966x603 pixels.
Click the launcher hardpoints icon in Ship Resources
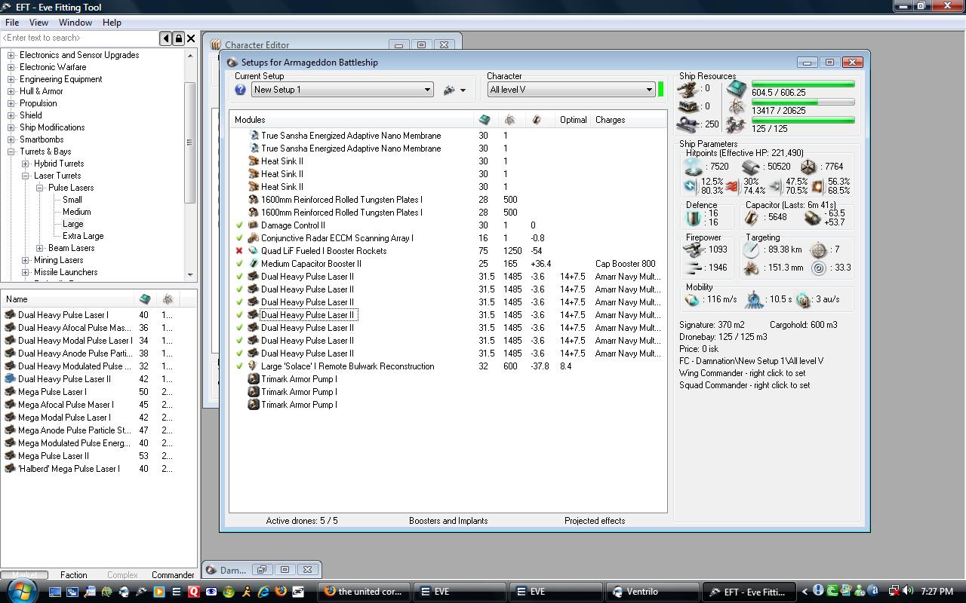click(688, 107)
